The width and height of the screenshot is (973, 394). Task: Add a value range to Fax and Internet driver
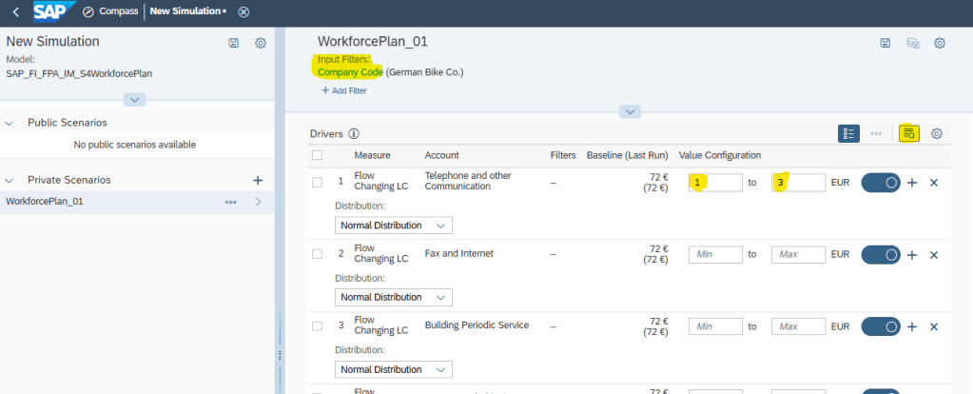[x=912, y=255]
